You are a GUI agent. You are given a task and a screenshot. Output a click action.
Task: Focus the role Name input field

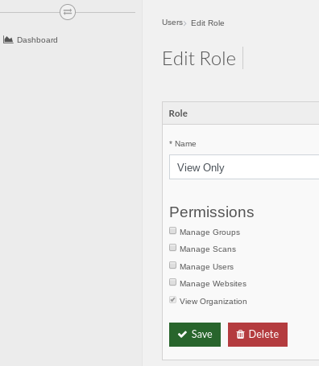(244, 167)
